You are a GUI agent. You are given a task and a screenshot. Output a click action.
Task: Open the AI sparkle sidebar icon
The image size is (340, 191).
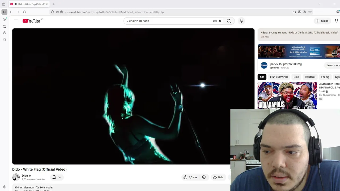pos(5,20)
